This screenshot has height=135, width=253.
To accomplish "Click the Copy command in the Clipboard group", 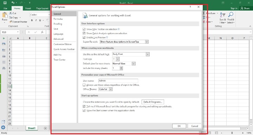I will tap(14, 18).
